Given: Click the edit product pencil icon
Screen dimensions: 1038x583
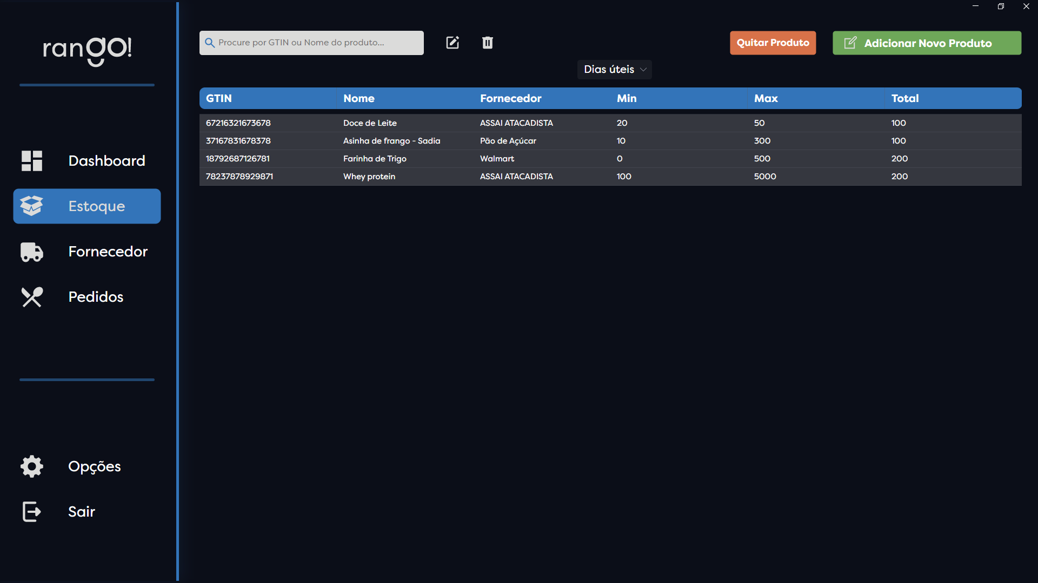Looking at the screenshot, I should pyautogui.click(x=453, y=43).
